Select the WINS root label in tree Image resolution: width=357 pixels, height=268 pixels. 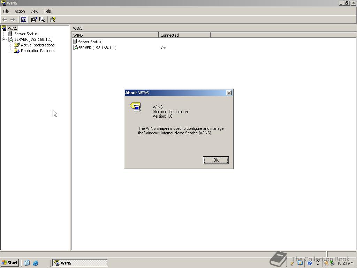pos(13,28)
